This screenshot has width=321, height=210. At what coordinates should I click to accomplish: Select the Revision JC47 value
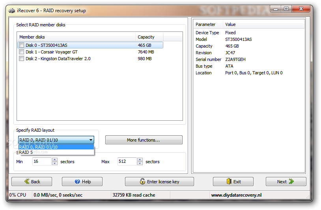pyautogui.click(x=230, y=53)
